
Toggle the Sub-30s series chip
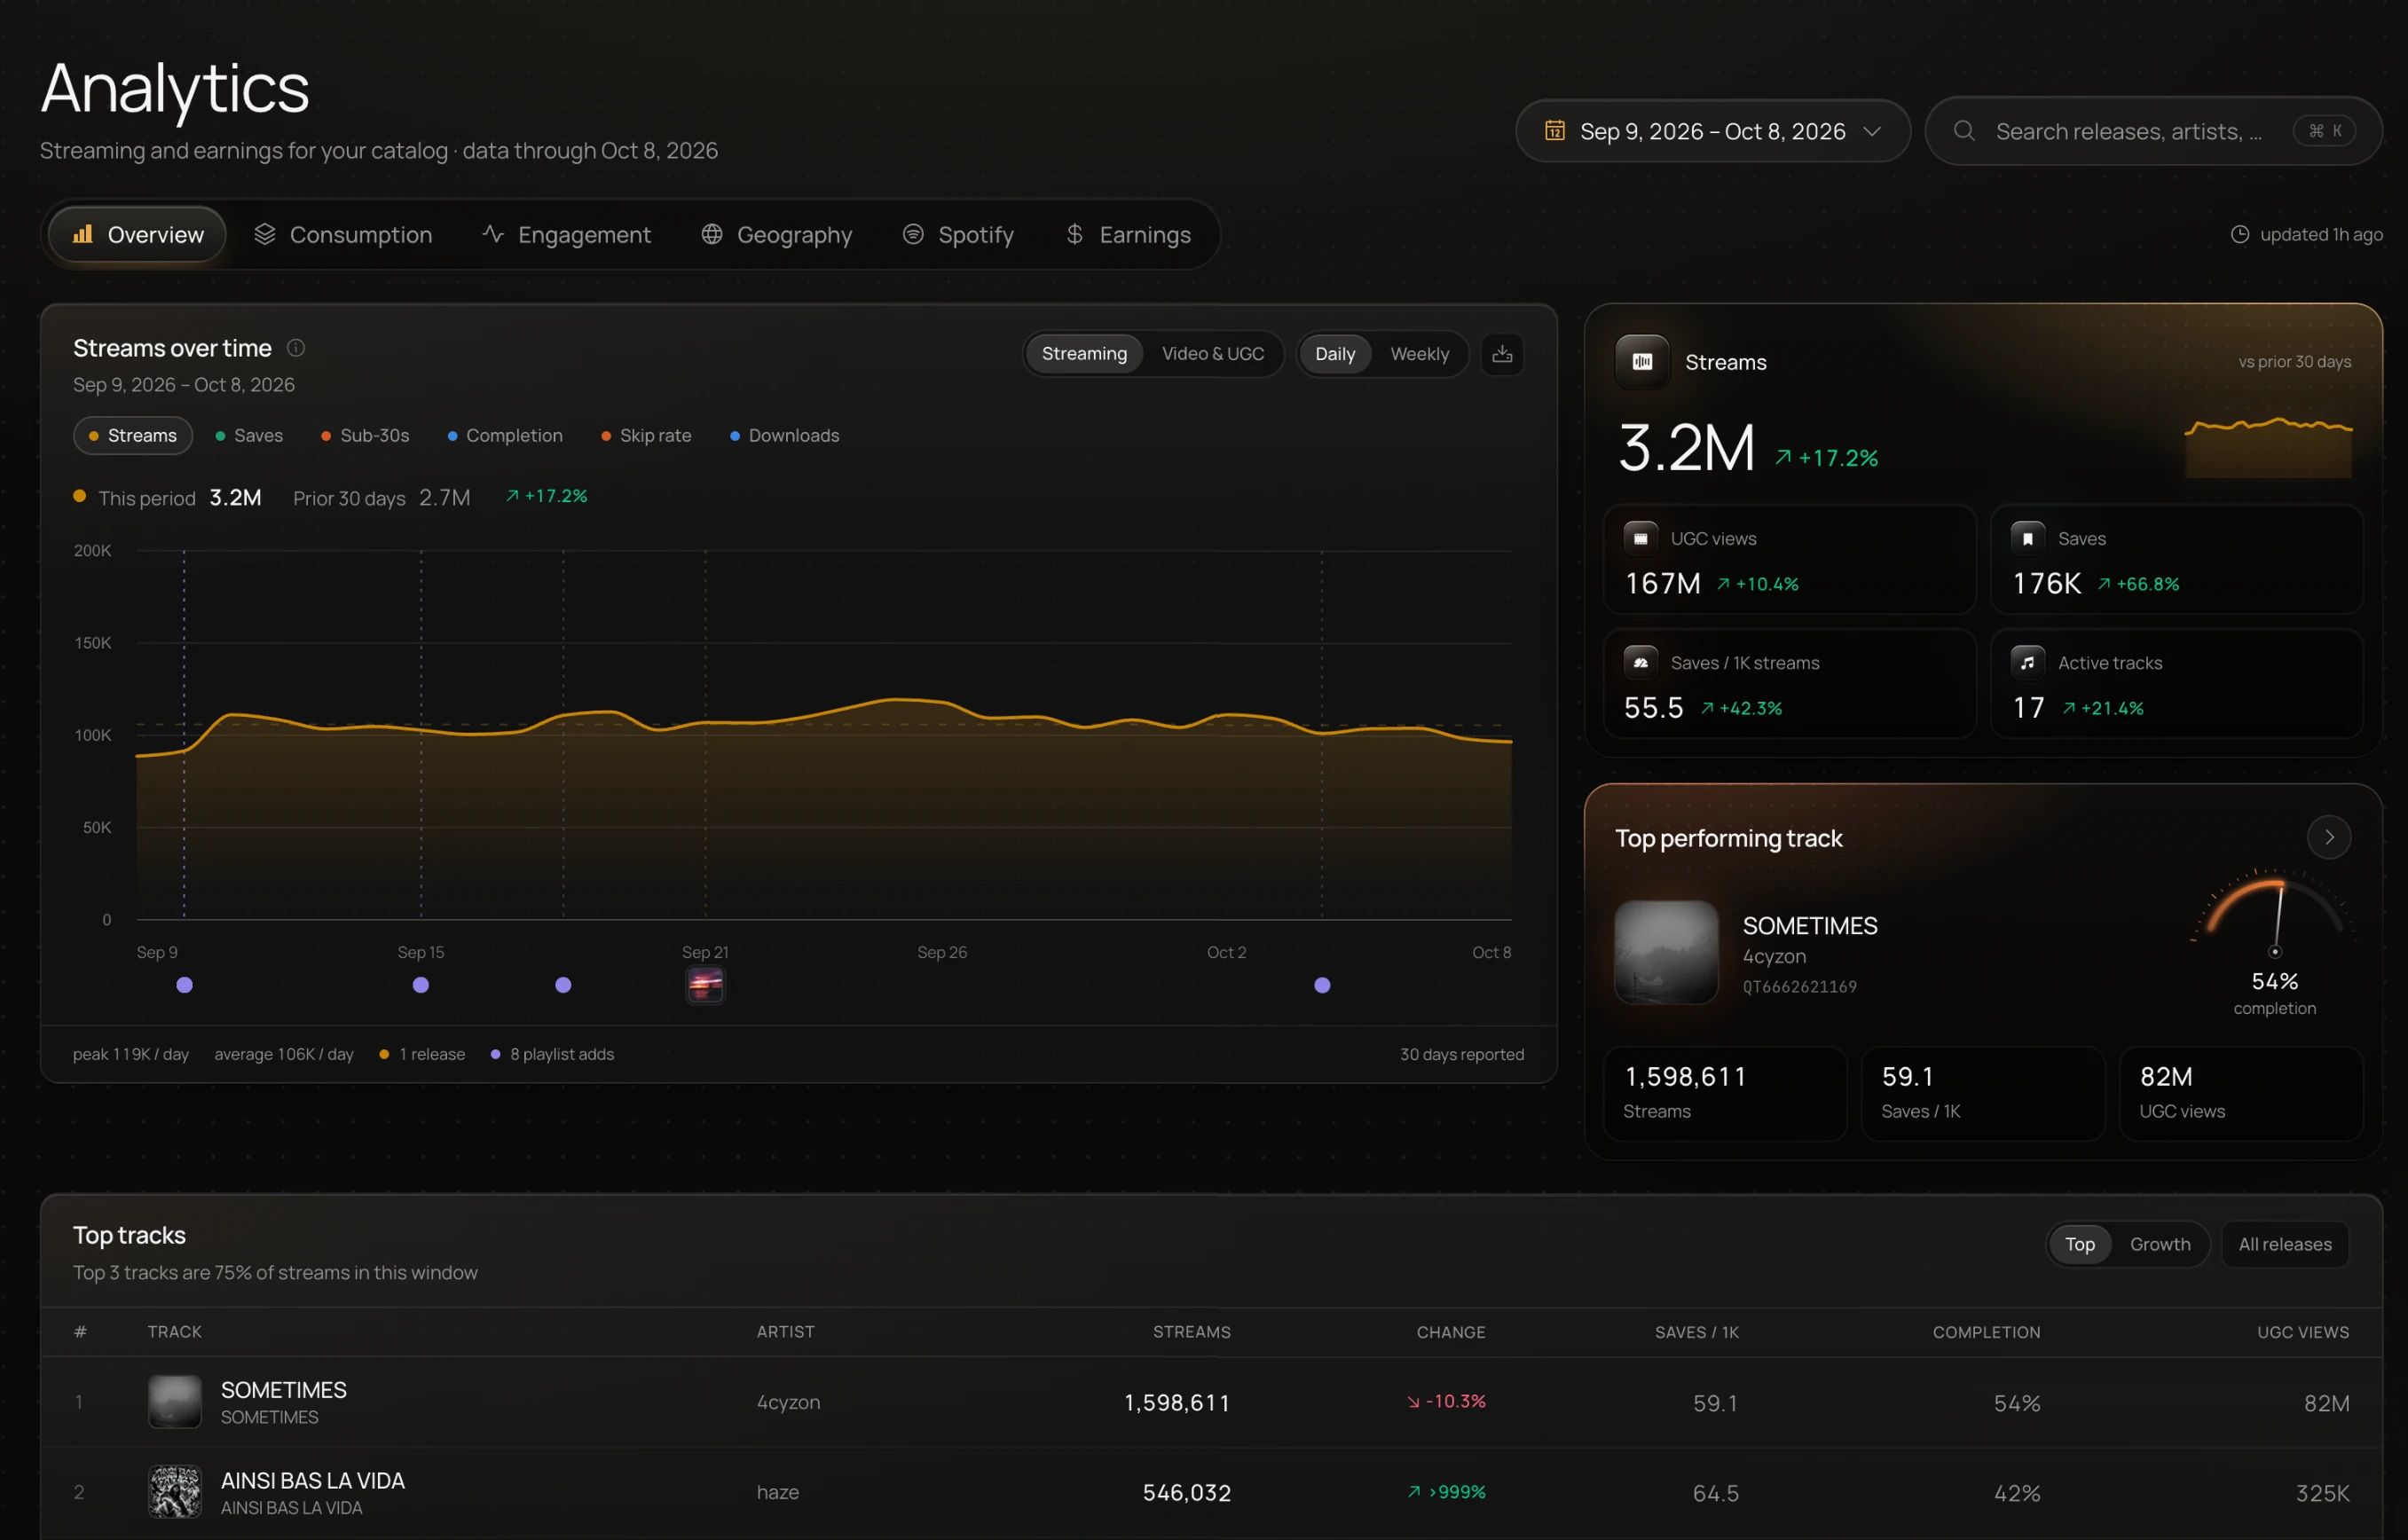tap(365, 436)
